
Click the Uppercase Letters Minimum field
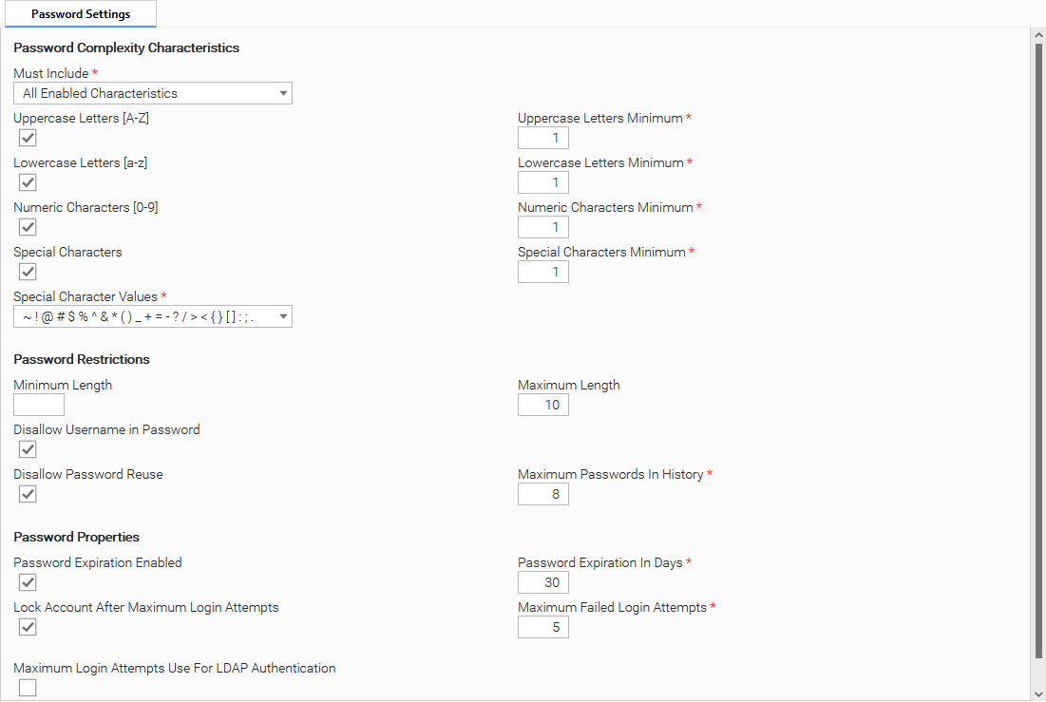coord(543,138)
